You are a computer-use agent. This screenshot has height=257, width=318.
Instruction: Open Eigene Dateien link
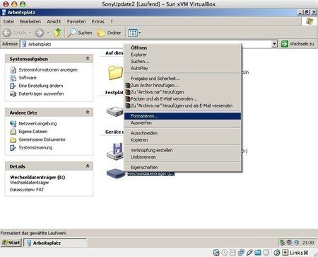coord(33,132)
